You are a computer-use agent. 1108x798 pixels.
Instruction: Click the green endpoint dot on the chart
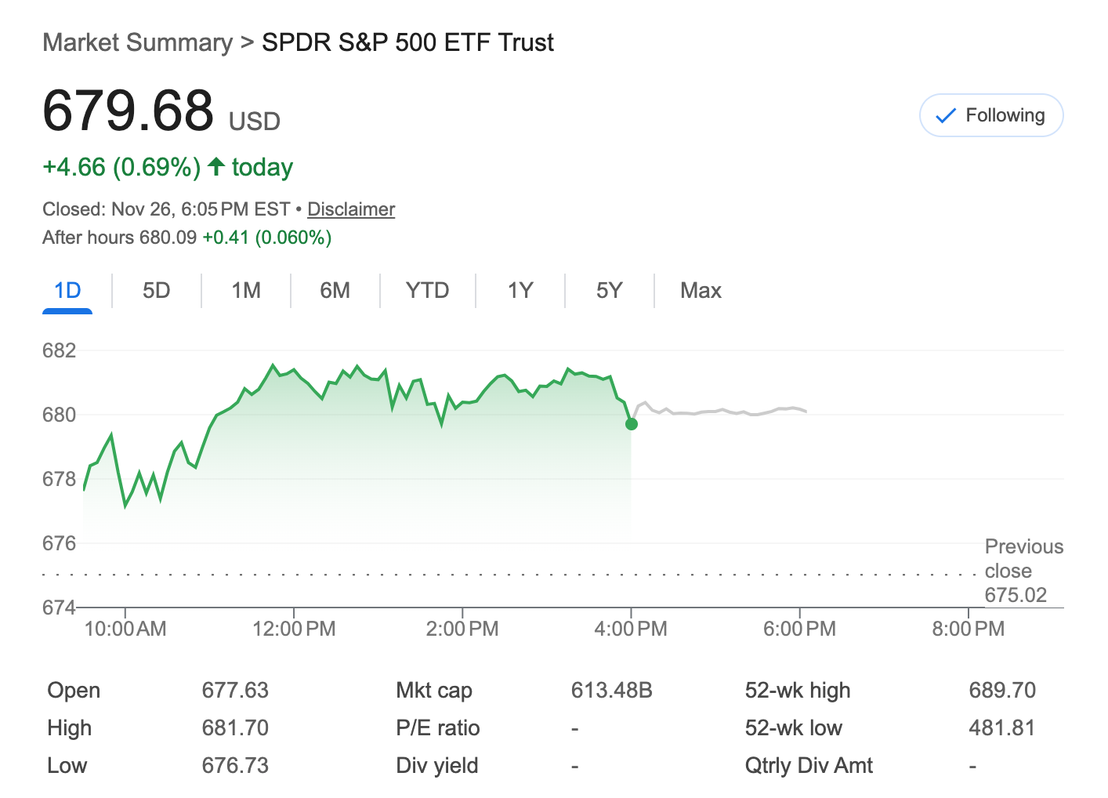click(x=631, y=424)
